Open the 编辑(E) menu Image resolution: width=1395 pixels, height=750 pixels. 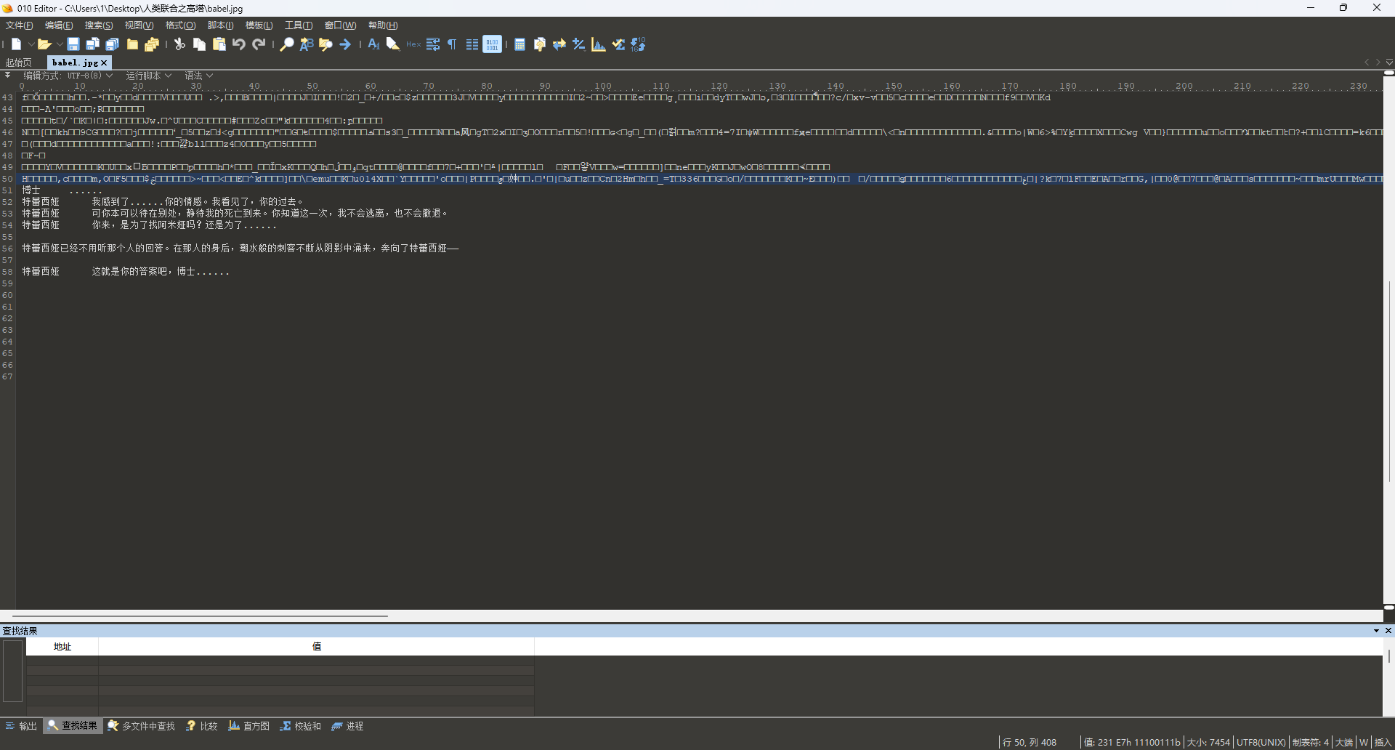(59, 25)
